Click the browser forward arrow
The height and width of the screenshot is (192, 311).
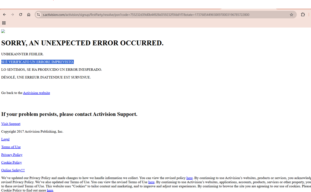pyautogui.click(x=12, y=15)
